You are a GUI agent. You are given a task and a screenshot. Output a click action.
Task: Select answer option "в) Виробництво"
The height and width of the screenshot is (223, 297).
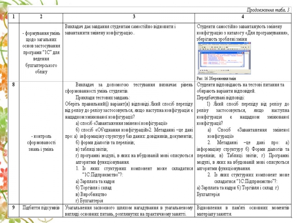pyautogui.click(x=91, y=194)
